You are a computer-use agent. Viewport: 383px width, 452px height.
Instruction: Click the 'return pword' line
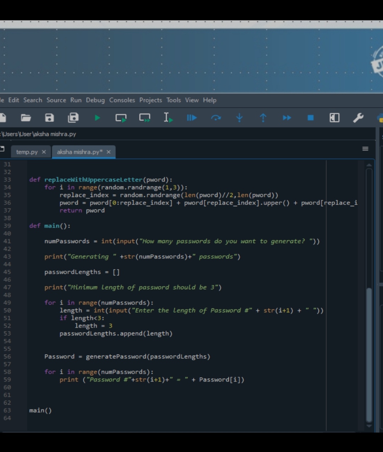pos(82,210)
